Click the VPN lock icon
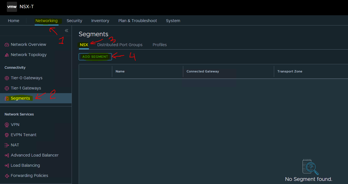 point(7,125)
